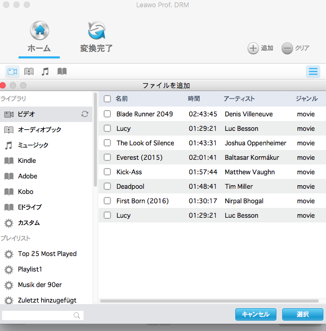This screenshot has width=326, height=331.
Task: Refresh the video library list
Action: (x=85, y=114)
